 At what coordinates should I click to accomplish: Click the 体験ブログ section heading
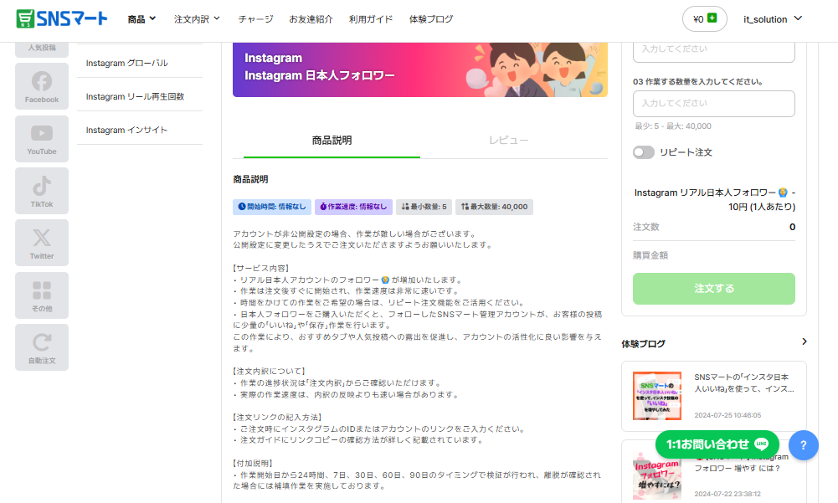[x=644, y=344]
